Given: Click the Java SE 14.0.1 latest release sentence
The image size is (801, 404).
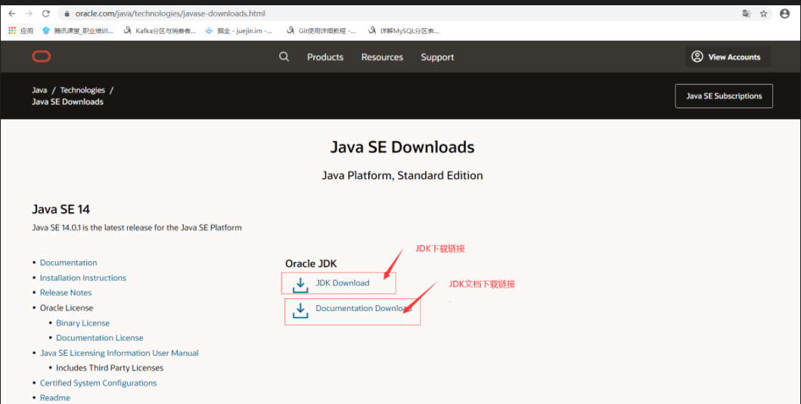Looking at the screenshot, I should [137, 227].
